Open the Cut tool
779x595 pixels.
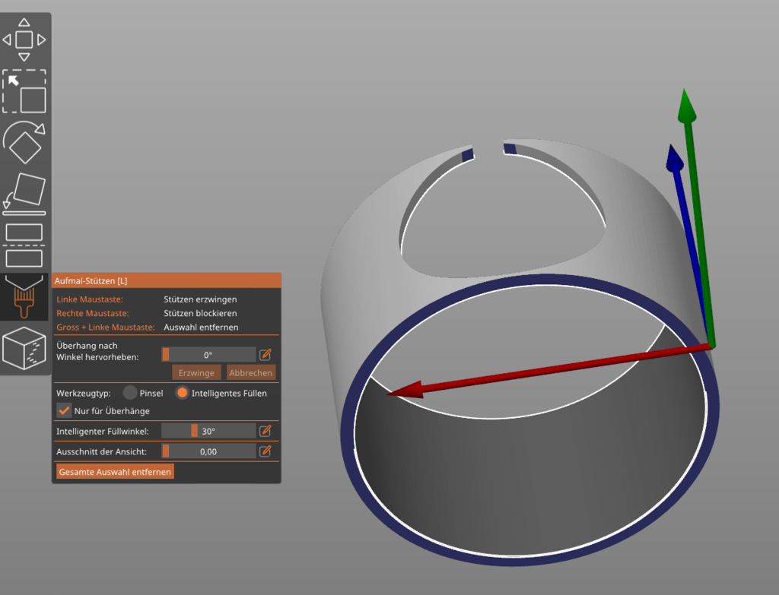point(24,245)
